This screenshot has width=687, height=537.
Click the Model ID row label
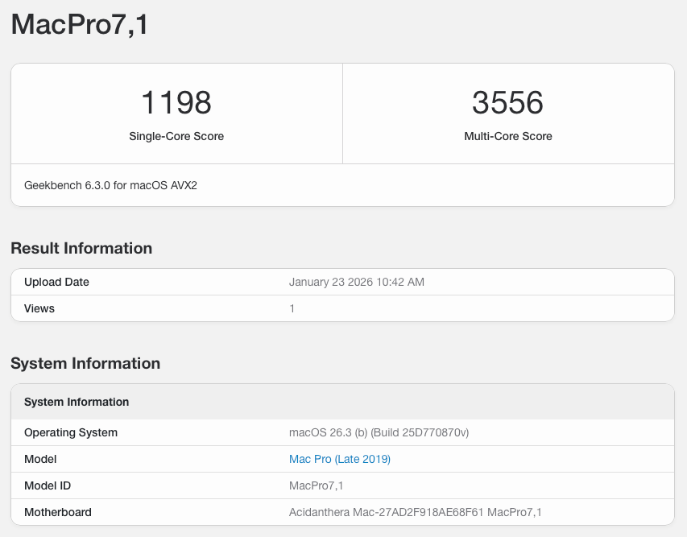[x=52, y=485]
